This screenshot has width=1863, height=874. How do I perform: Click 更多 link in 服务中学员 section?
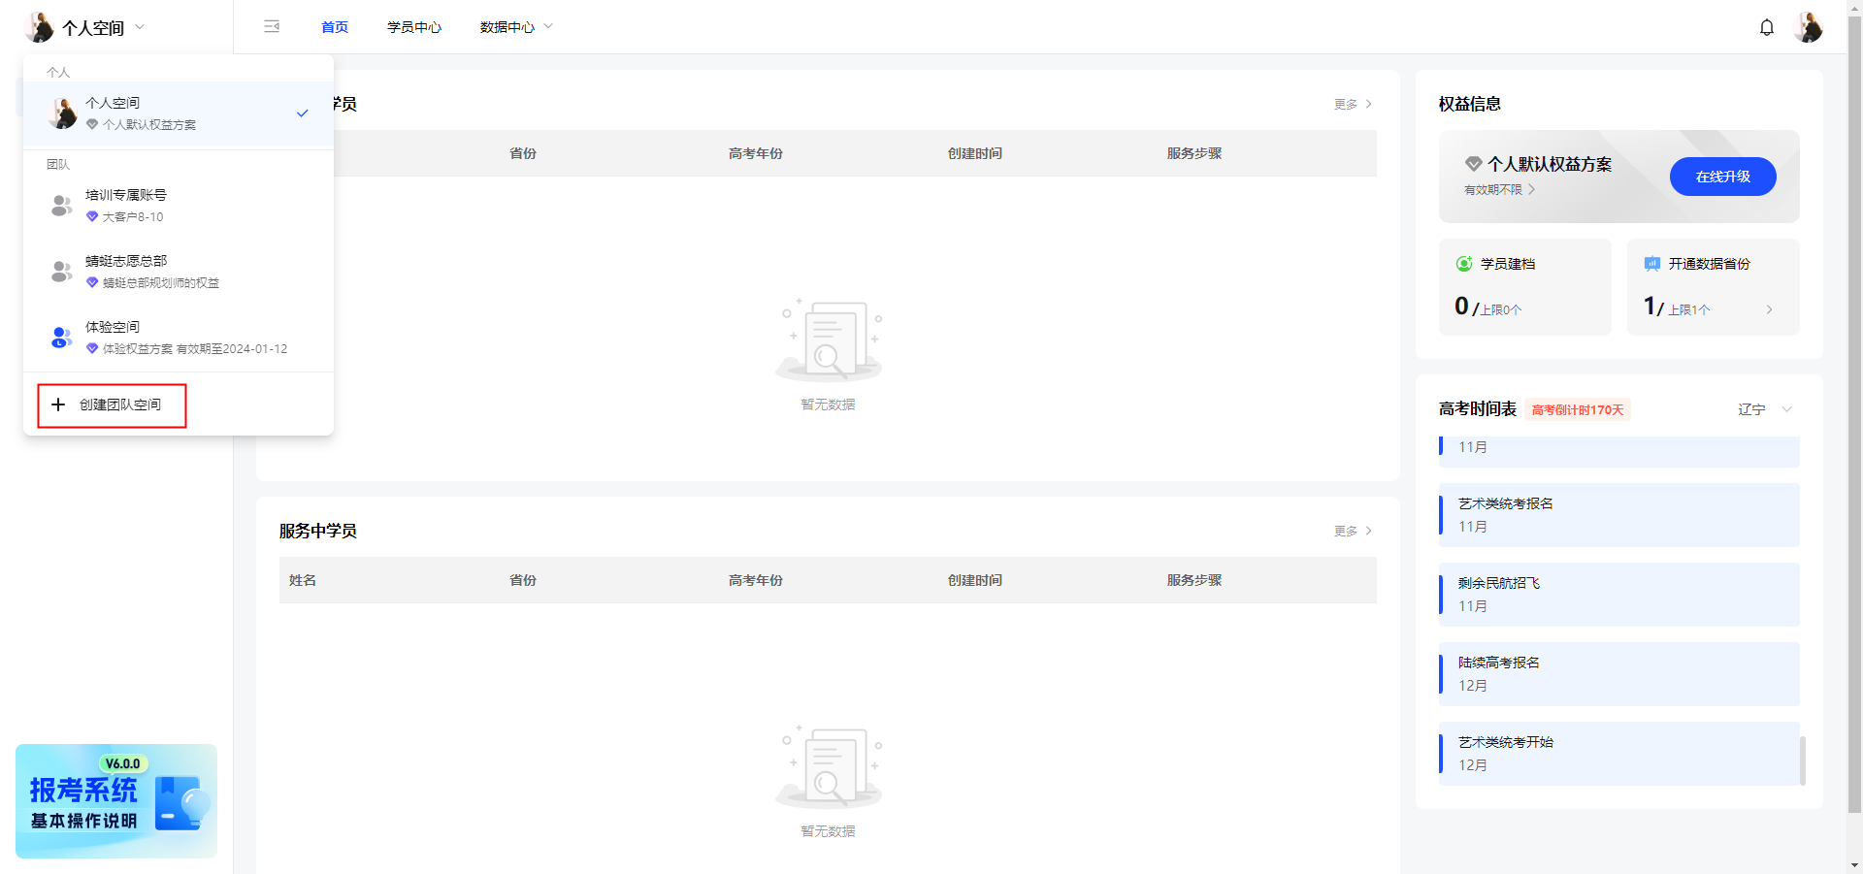1353,531
